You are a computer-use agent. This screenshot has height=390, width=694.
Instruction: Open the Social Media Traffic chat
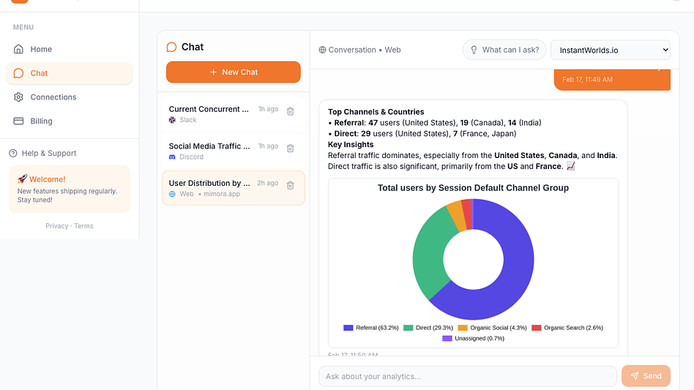234,151
